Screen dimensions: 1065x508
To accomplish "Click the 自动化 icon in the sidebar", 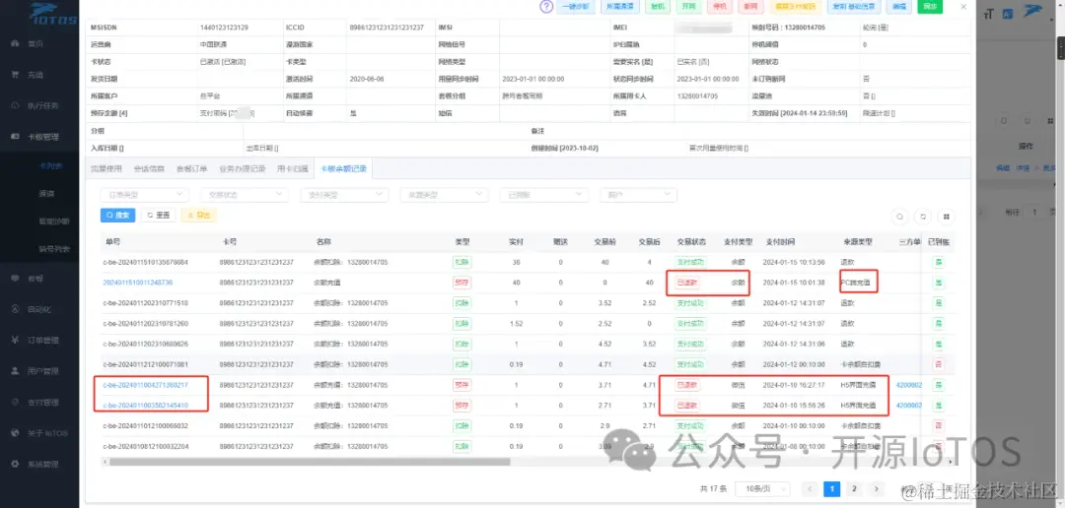I will point(14,309).
